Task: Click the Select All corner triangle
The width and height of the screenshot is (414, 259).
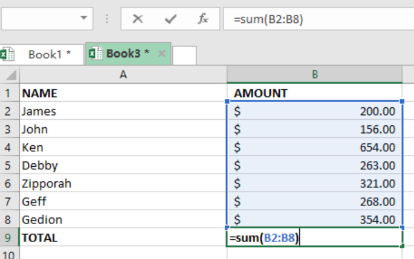Action: (x=11, y=75)
